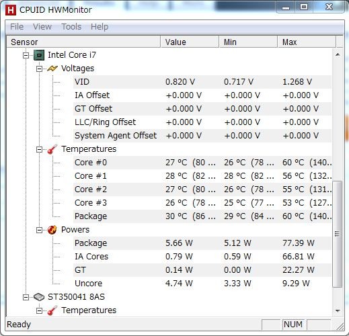
Task: Click the Intel Core i7 CPU chip icon
Action: [39, 55]
